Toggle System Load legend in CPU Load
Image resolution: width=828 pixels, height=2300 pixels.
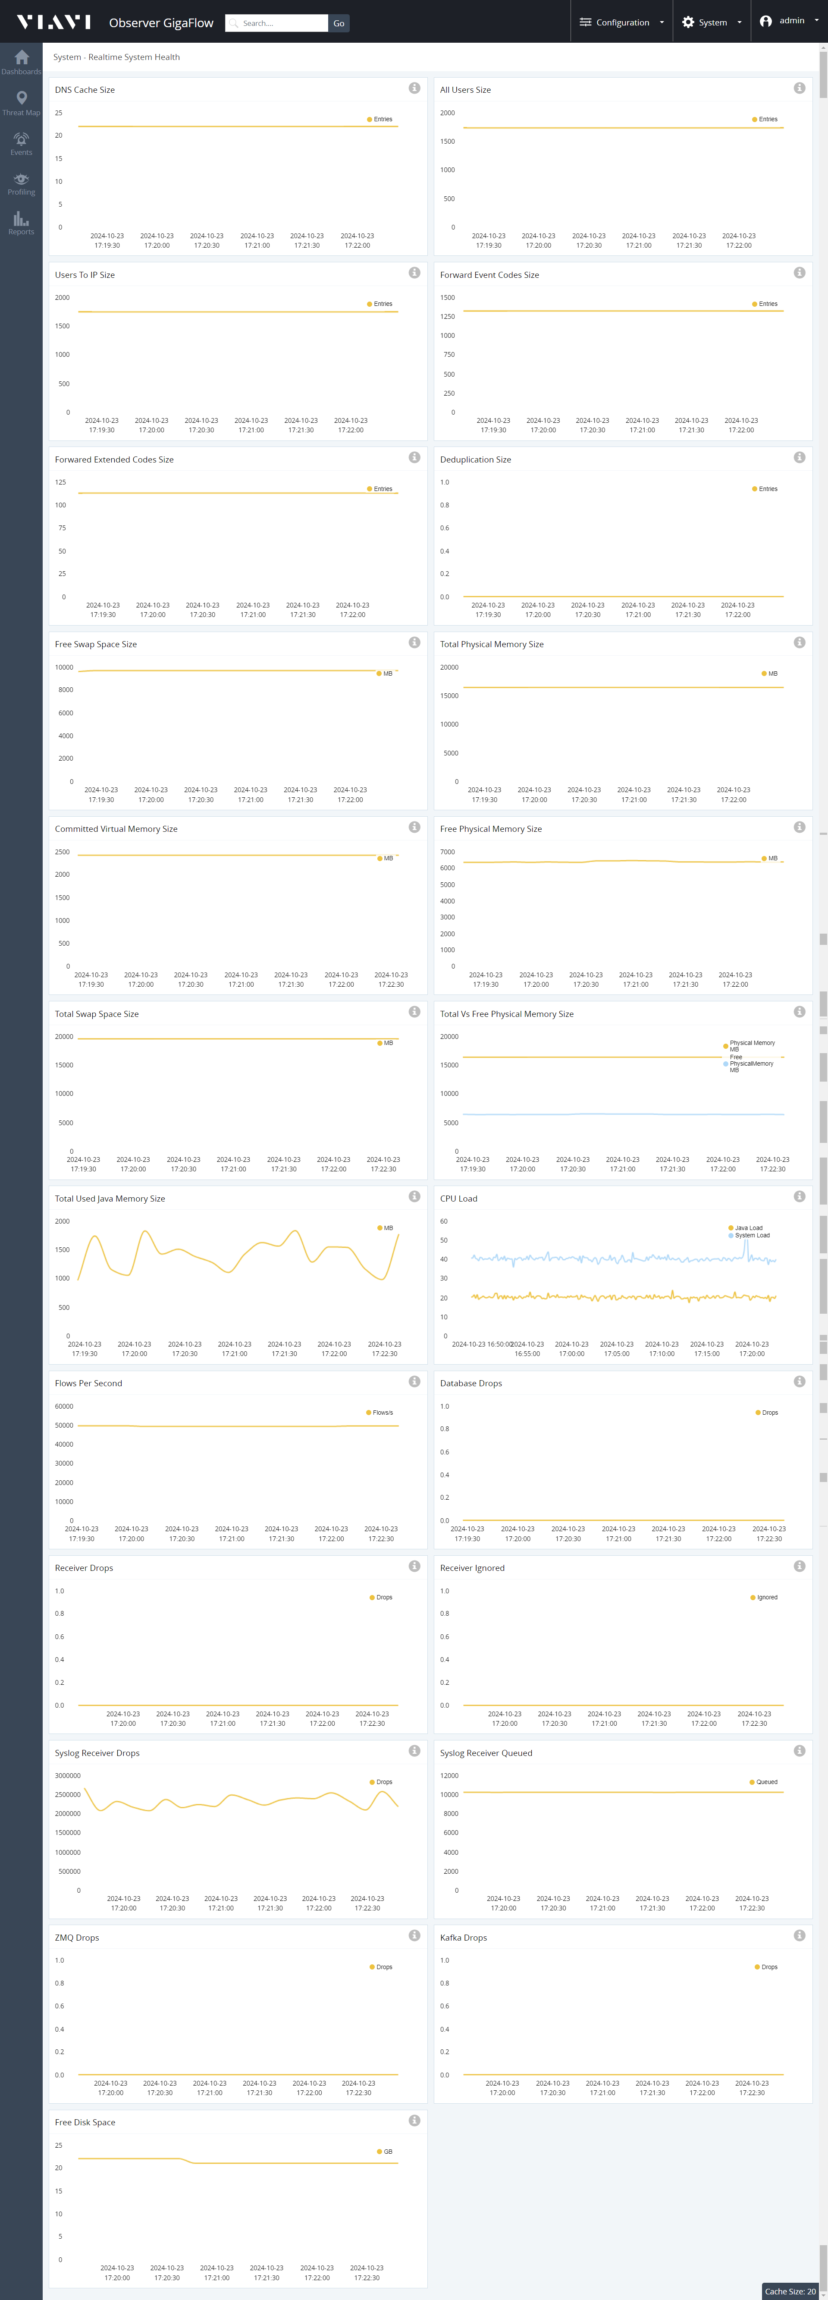coord(750,1237)
